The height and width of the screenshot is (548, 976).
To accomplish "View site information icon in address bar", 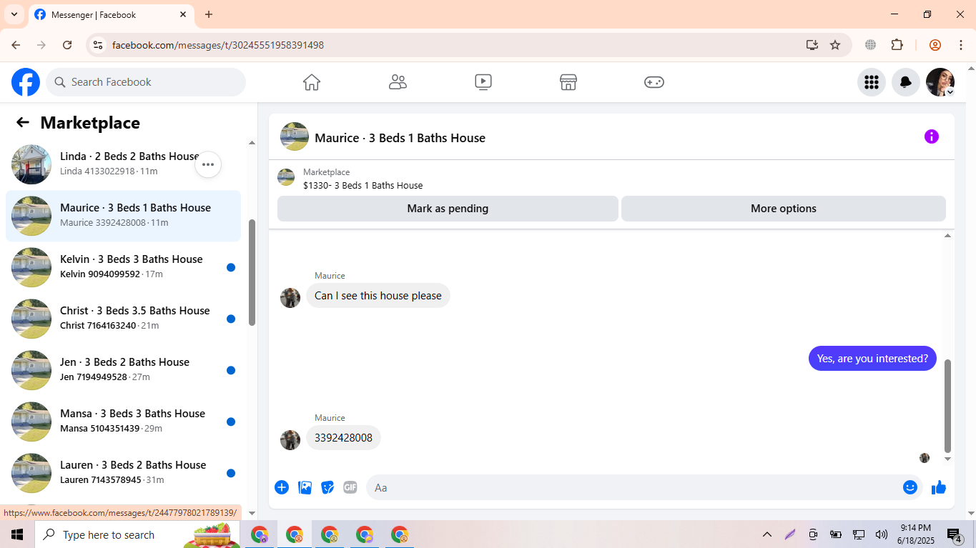I will [x=98, y=45].
